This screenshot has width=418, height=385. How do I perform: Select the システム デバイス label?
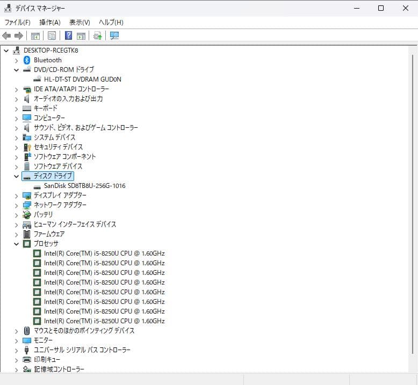click(x=54, y=137)
